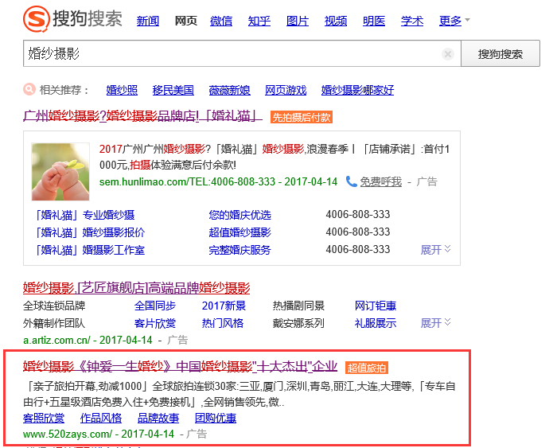Expand 展开 in the 婚礼猫 ad box

(x=436, y=250)
